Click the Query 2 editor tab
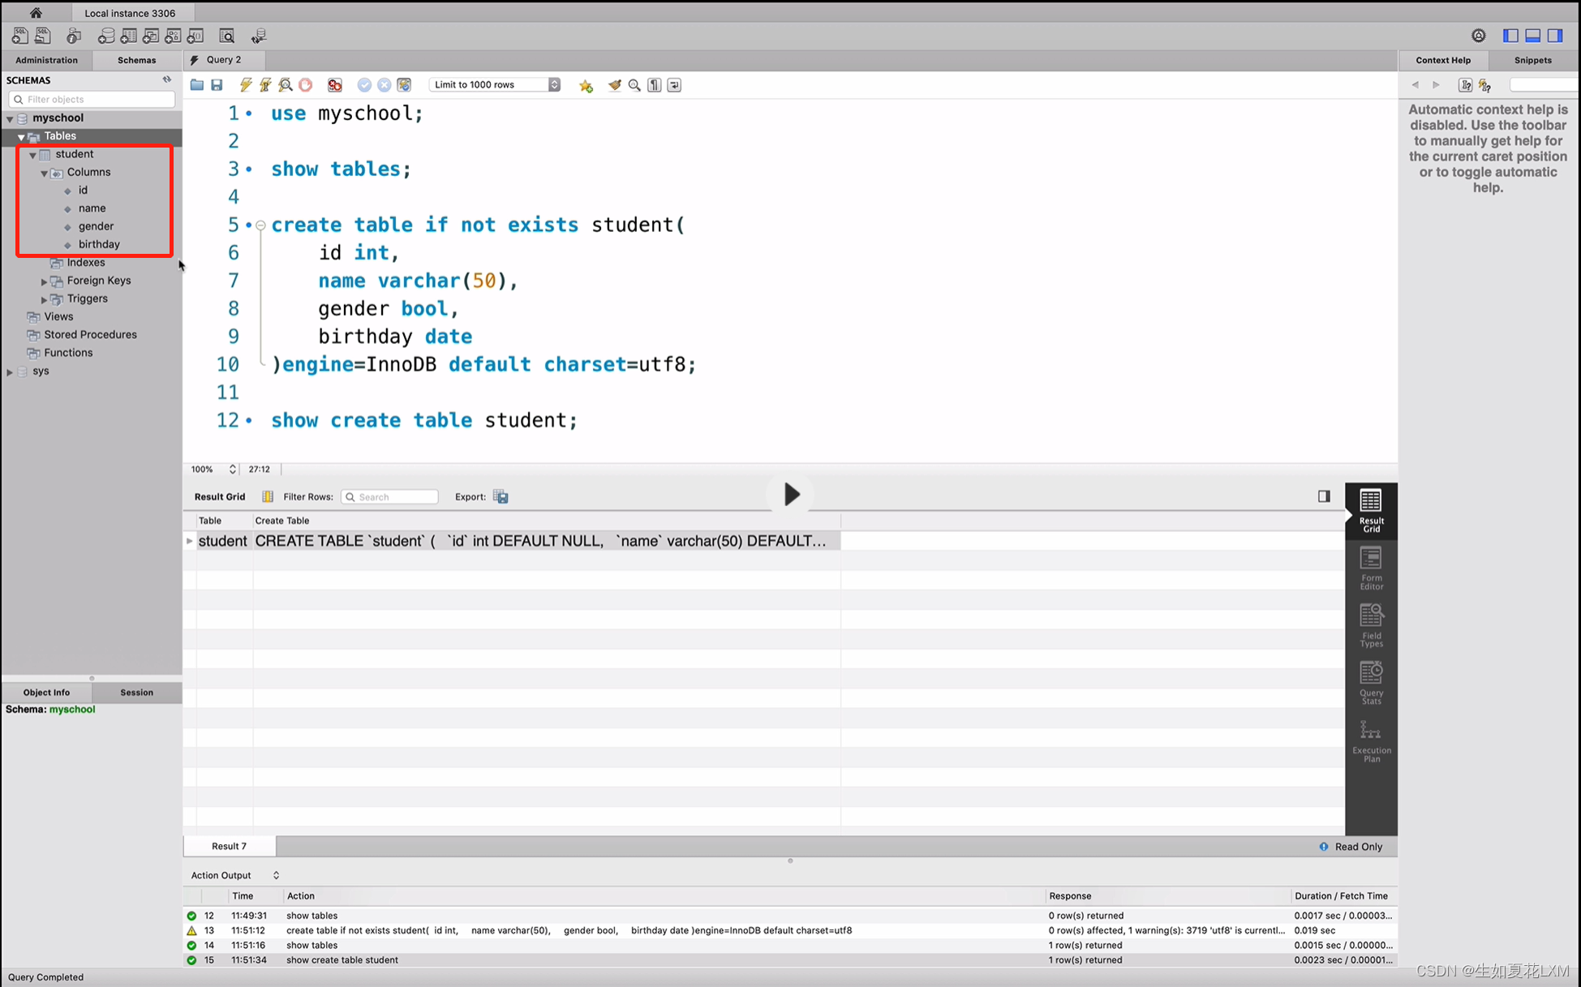 point(223,59)
